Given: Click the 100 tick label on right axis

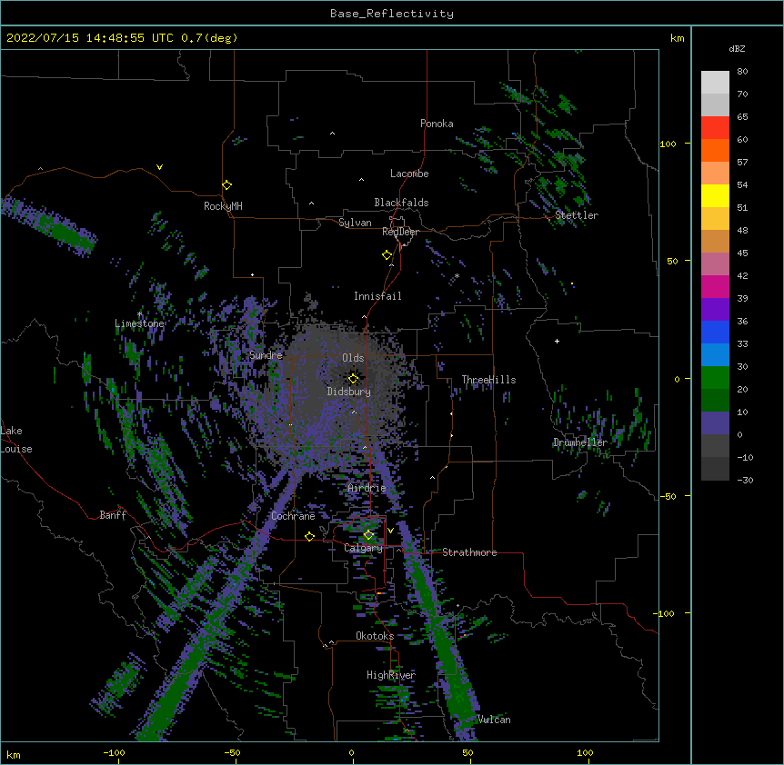Looking at the screenshot, I should pos(668,144).
